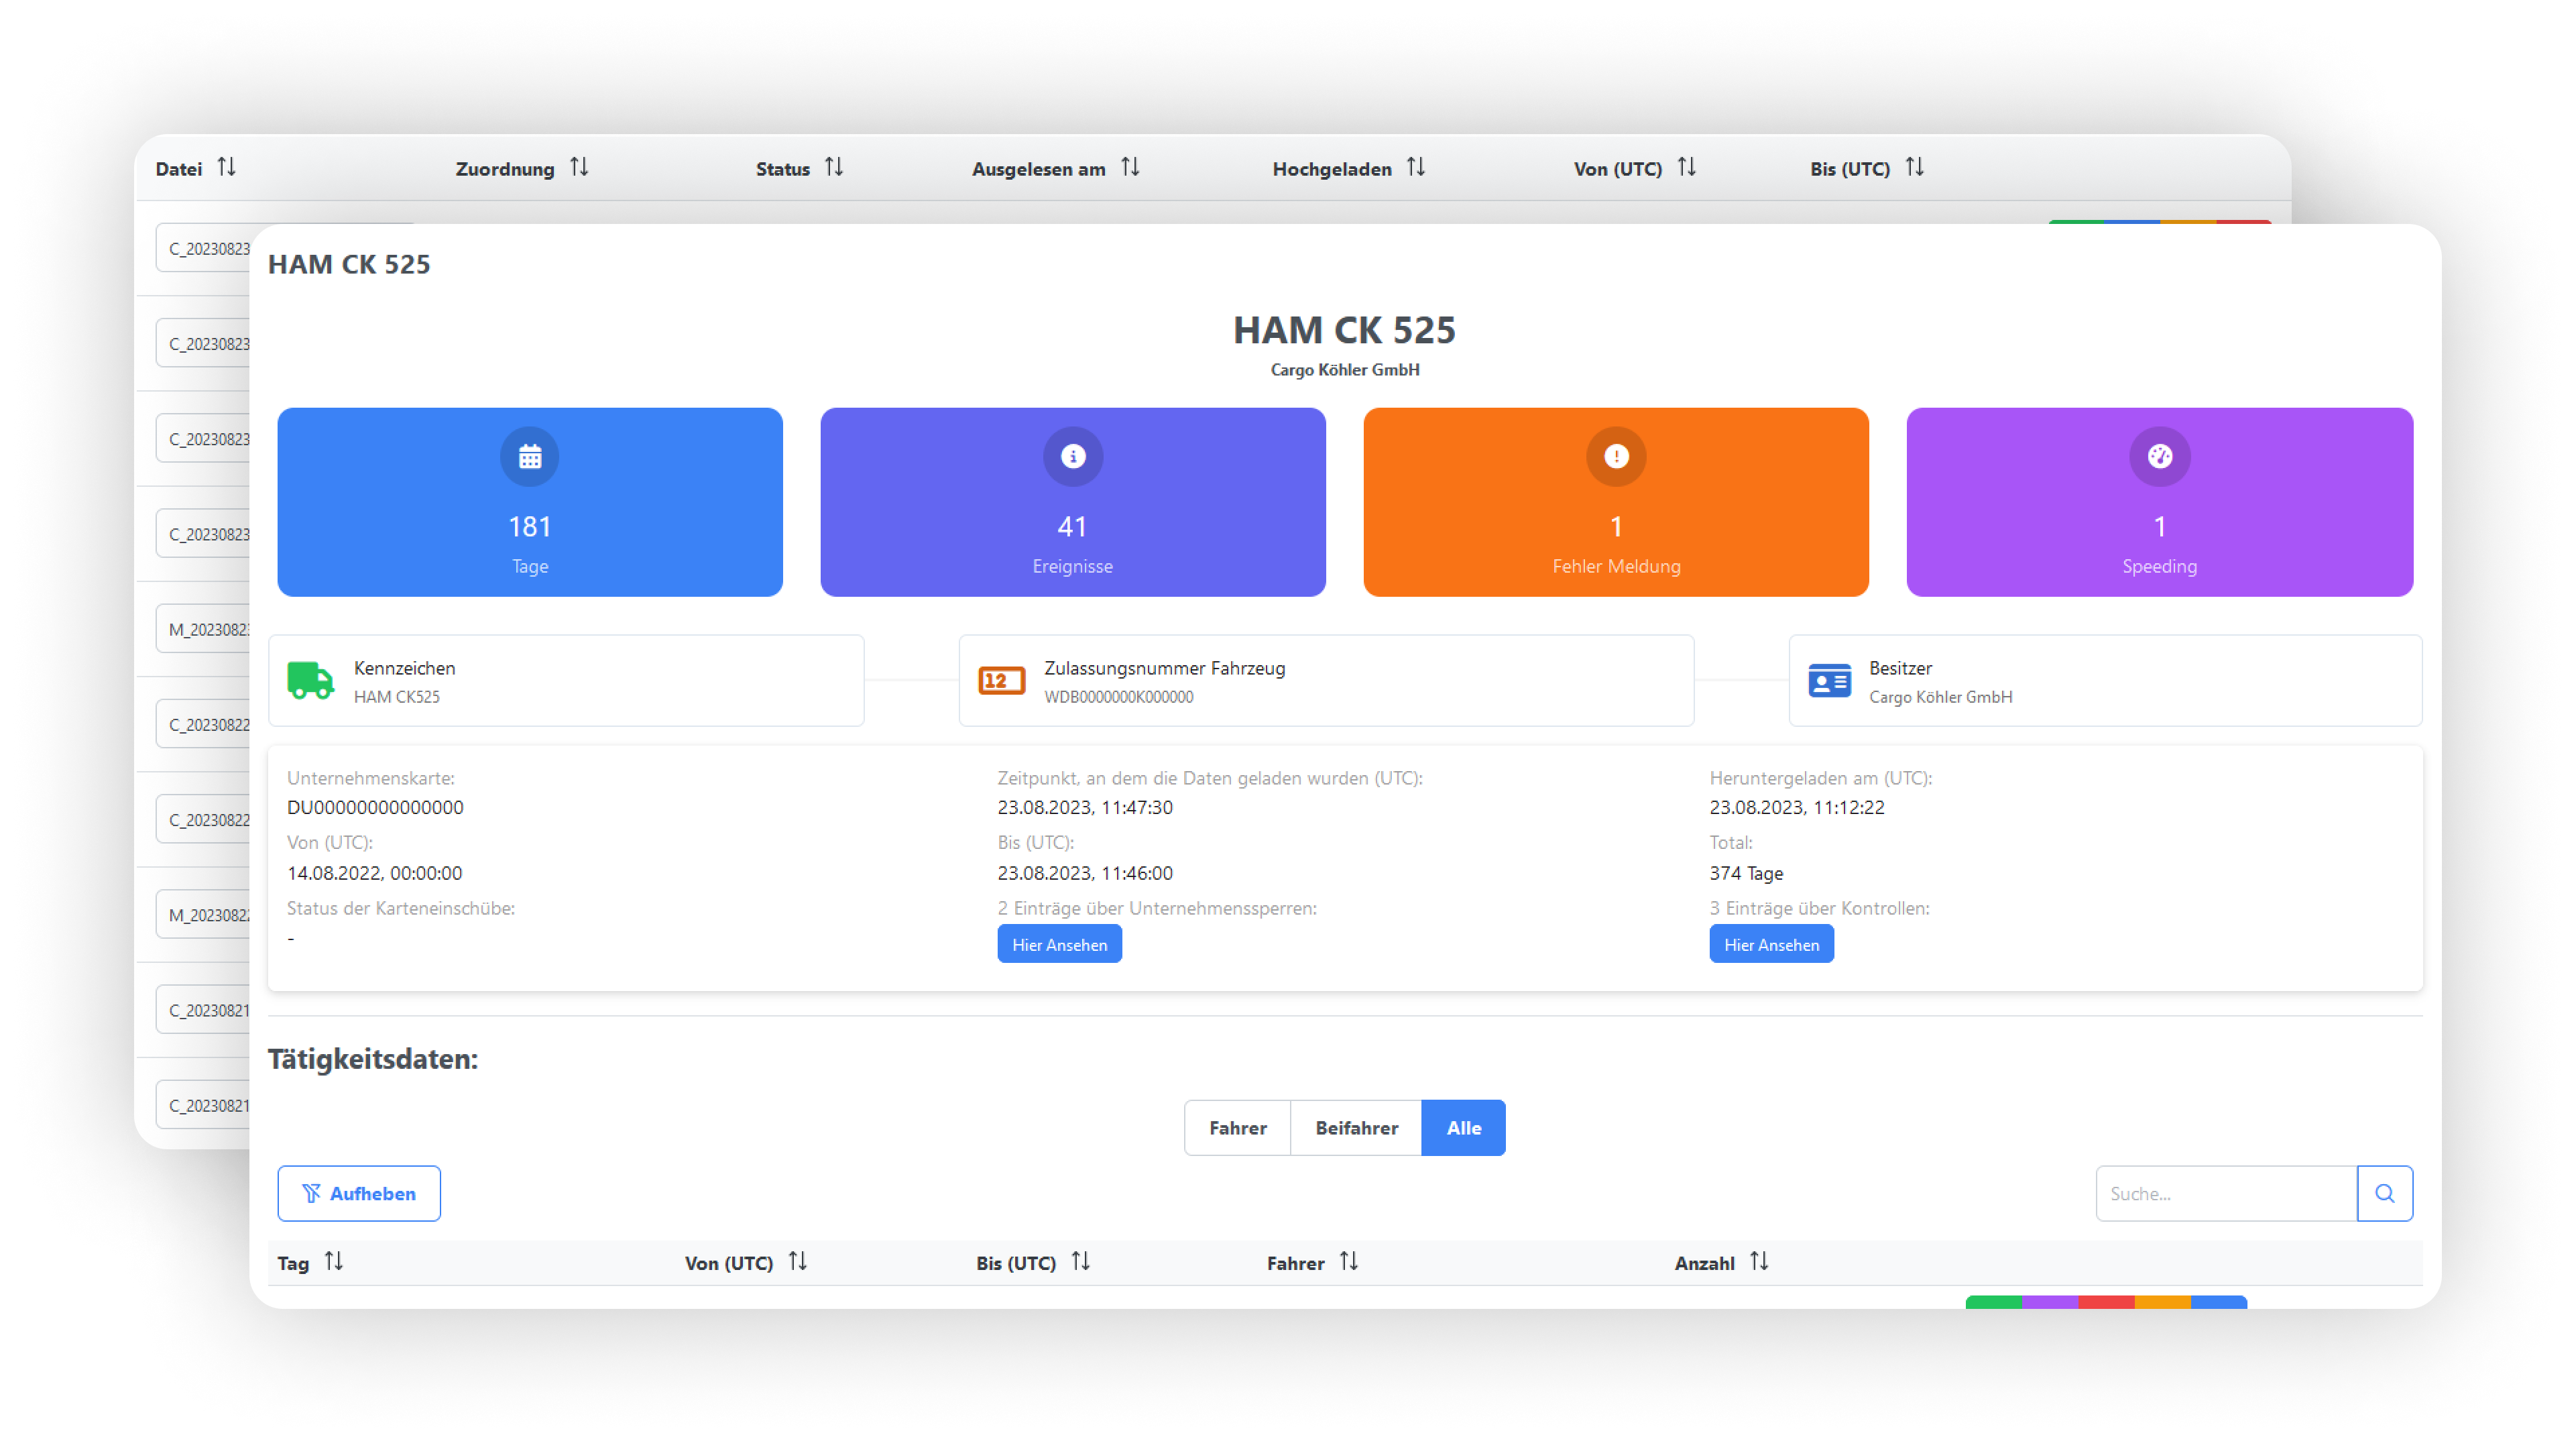Click the calendar icon on Tage card
The height and width of the screenshot is (1443, 2576).
point(529,457)
